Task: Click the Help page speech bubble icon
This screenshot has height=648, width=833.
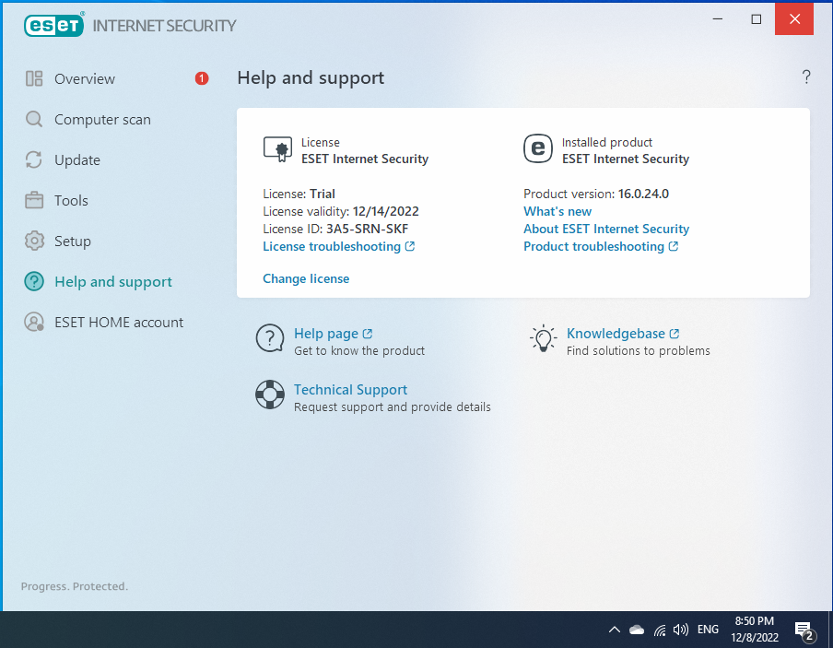Action: point(270,339)
